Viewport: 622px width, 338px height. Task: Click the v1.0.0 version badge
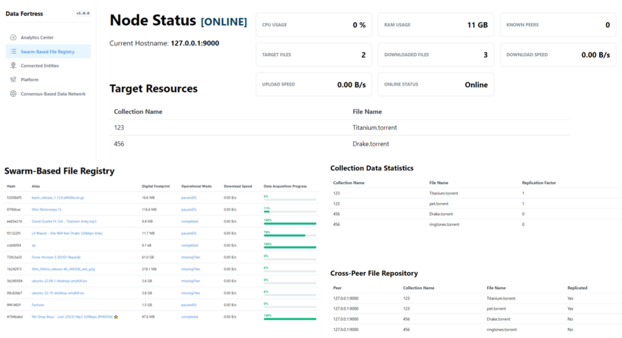(83, 13)
